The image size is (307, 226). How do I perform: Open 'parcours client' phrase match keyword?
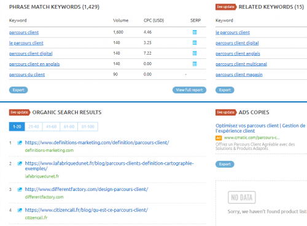coord(24,33)
